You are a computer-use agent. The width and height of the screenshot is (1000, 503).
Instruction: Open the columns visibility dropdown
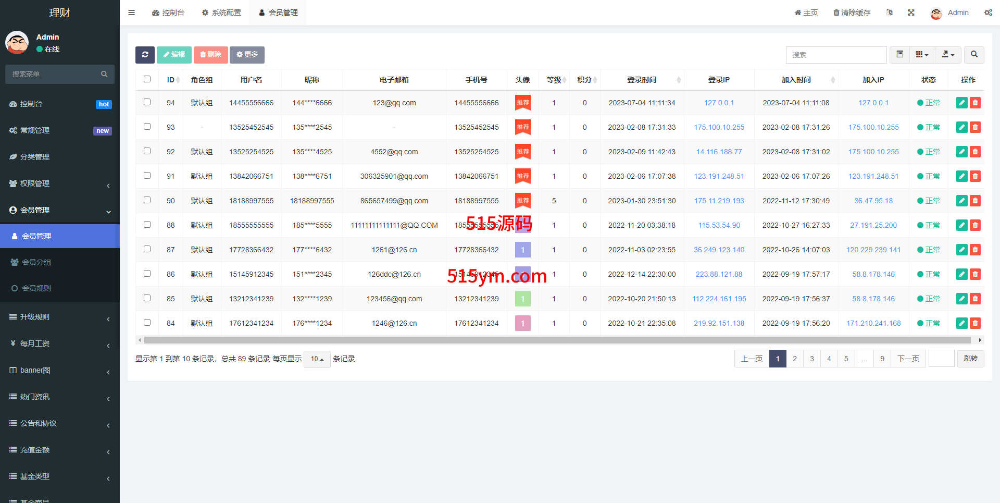point(922,55)
